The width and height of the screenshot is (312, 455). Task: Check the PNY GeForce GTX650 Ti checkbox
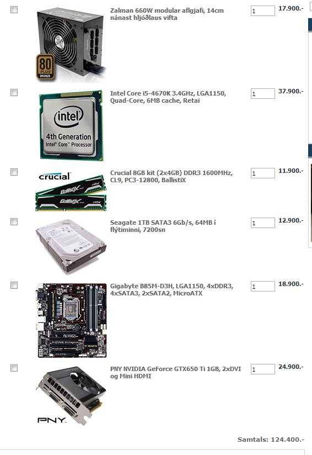tap(14, 368)
